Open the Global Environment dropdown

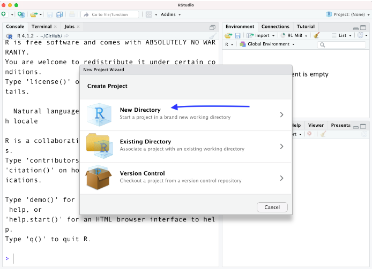click(267, 44)
